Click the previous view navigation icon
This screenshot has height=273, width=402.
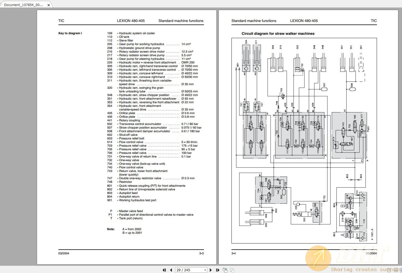(225, 270)
